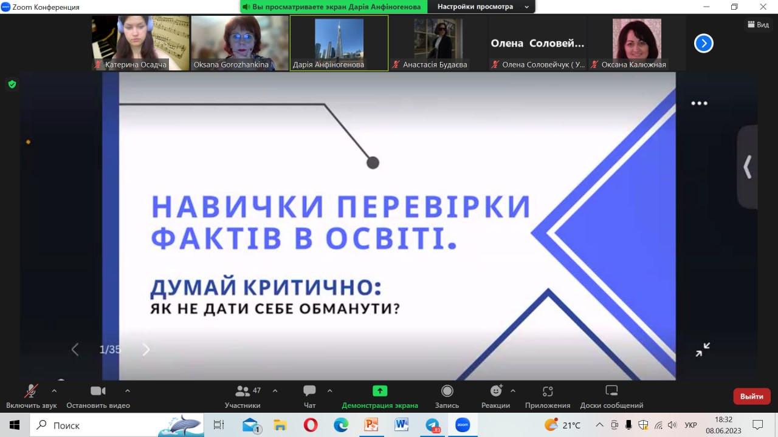Open the Windows notification center
This screenshot has height=437, width=778.
click(757, 425)
